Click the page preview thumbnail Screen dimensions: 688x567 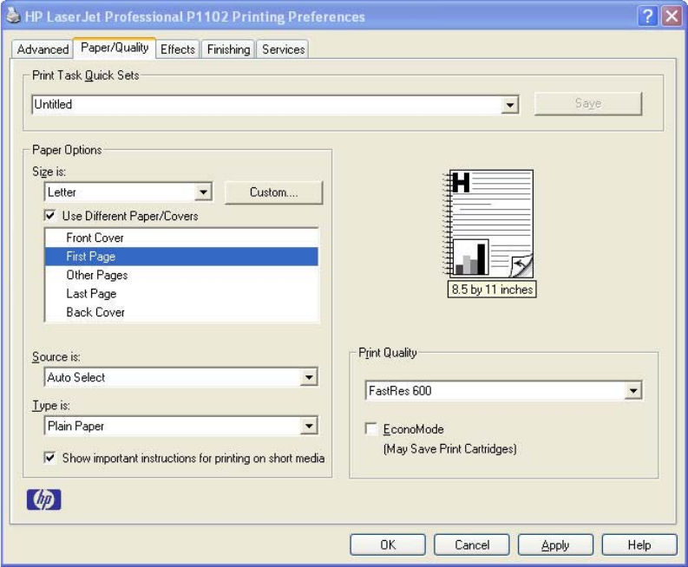coord(488,224)
